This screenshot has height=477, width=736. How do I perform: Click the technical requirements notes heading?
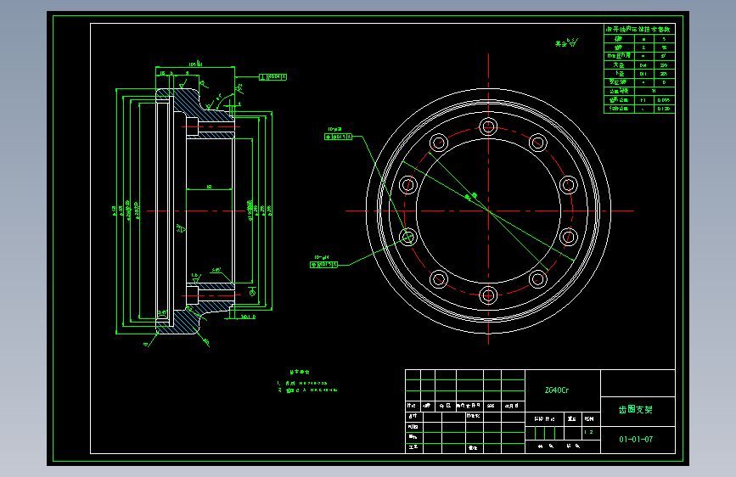click(x=300, y=373)
